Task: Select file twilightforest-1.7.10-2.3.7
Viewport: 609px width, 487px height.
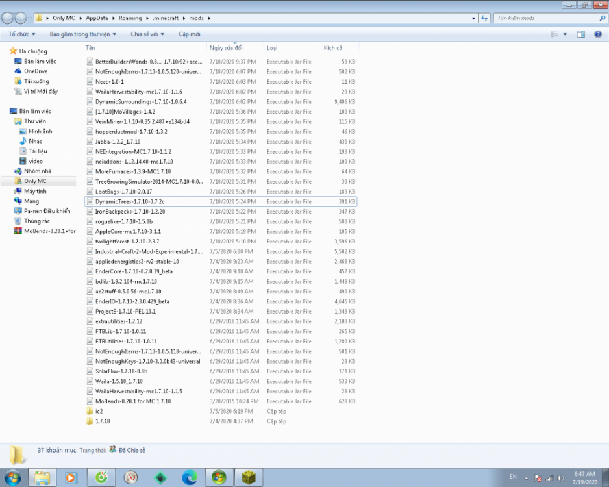Action: (x=220, y=242)
